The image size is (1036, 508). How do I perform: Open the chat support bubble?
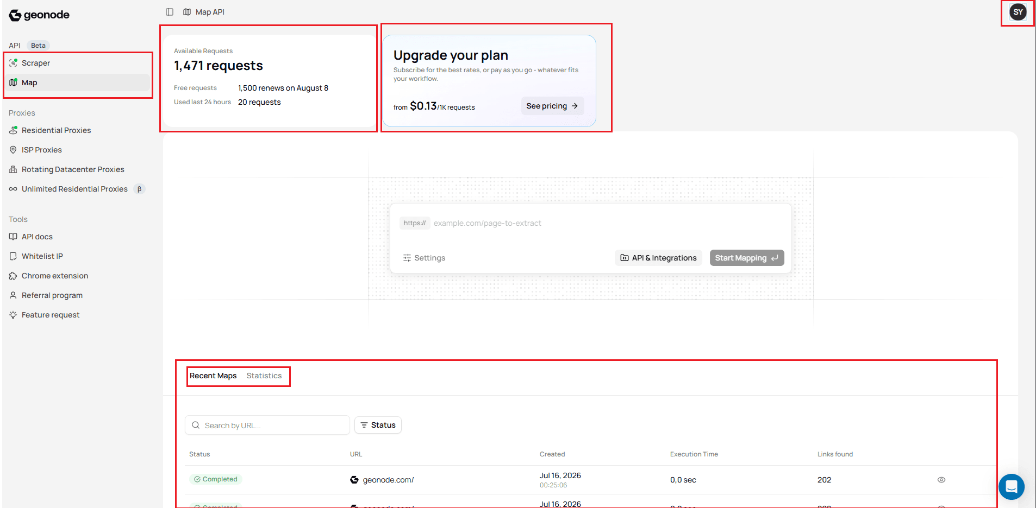(x=1011, y=487)
